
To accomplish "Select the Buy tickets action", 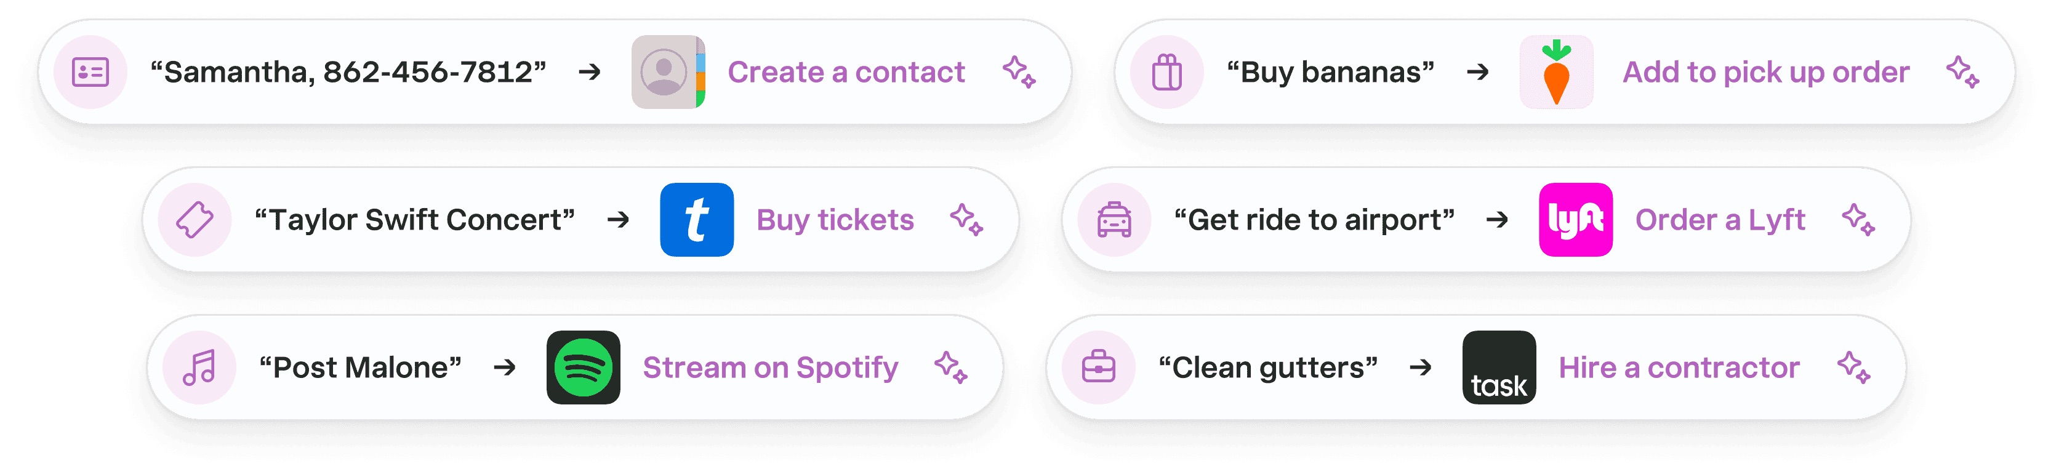I will [835, 220].
